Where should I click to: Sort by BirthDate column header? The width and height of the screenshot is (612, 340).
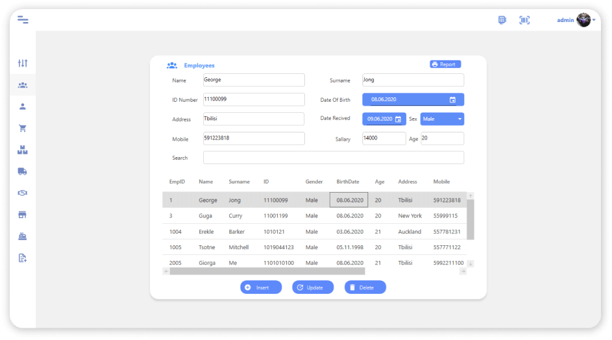pos(348,182)
